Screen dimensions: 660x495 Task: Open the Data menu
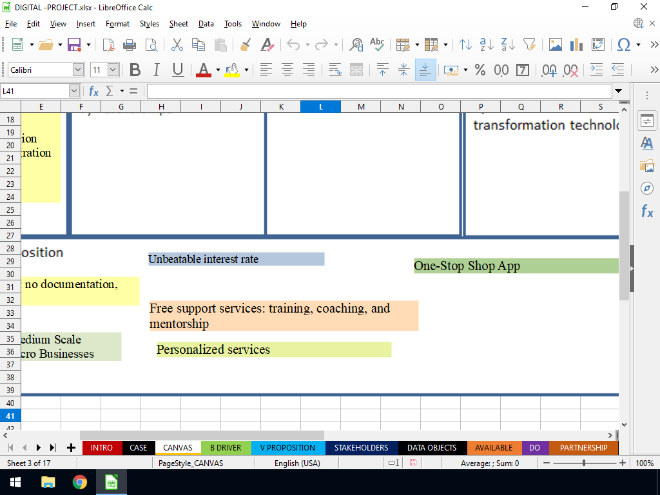point(206,24)
